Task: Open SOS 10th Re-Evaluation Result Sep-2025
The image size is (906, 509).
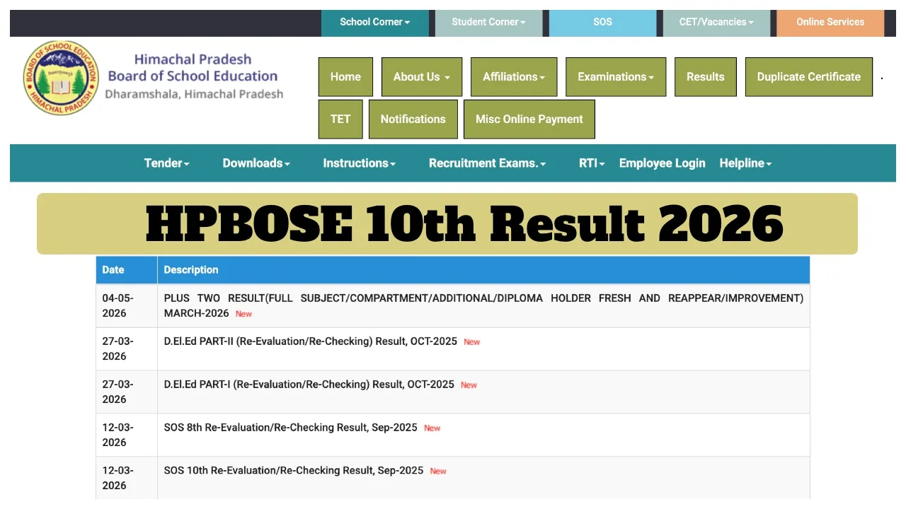Action: pos(294,471)
